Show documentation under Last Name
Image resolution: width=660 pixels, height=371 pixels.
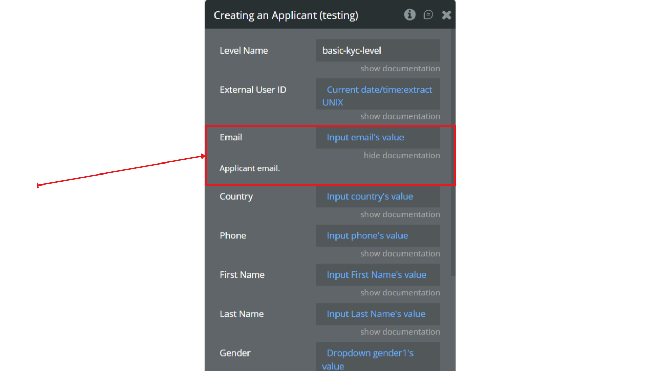click(x=400, y=332)
